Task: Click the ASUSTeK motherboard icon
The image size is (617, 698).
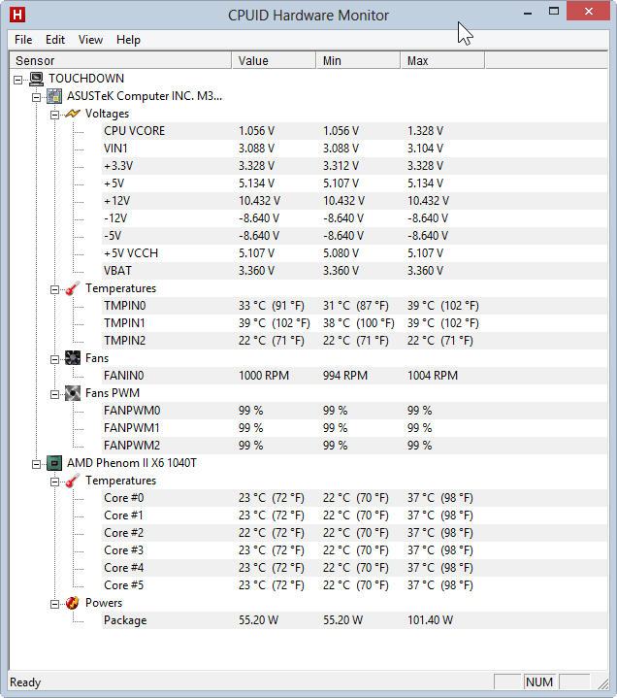Action: click(54, 96)
